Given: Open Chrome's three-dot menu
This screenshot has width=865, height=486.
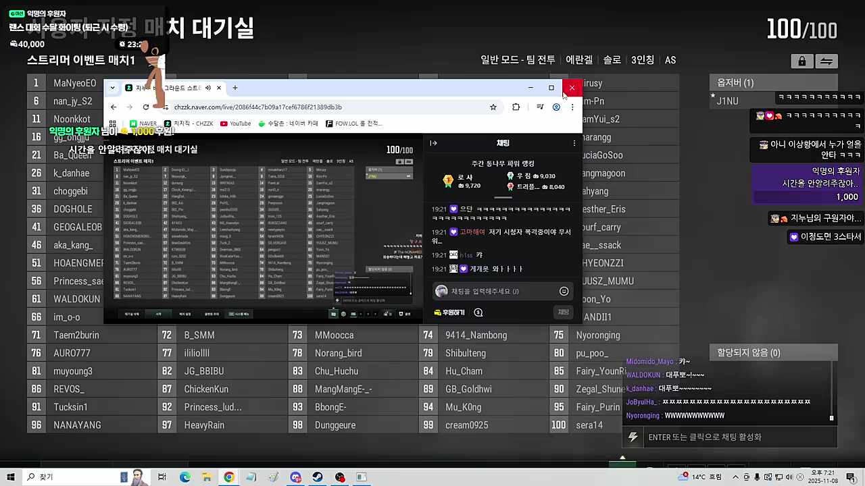Looking at the screenshot, I should click(572, 107).
